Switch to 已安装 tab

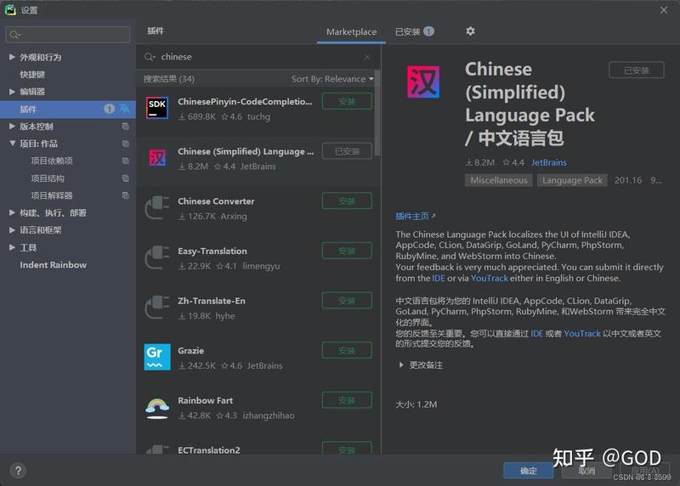pyautogui.click(x=414, y=31)
